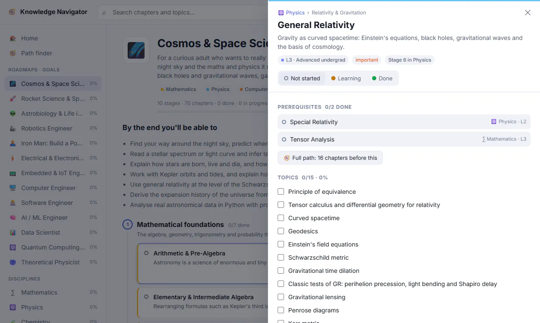Open Full path: 16 chapters before this
540x323 pixels.
coord(330,158)
